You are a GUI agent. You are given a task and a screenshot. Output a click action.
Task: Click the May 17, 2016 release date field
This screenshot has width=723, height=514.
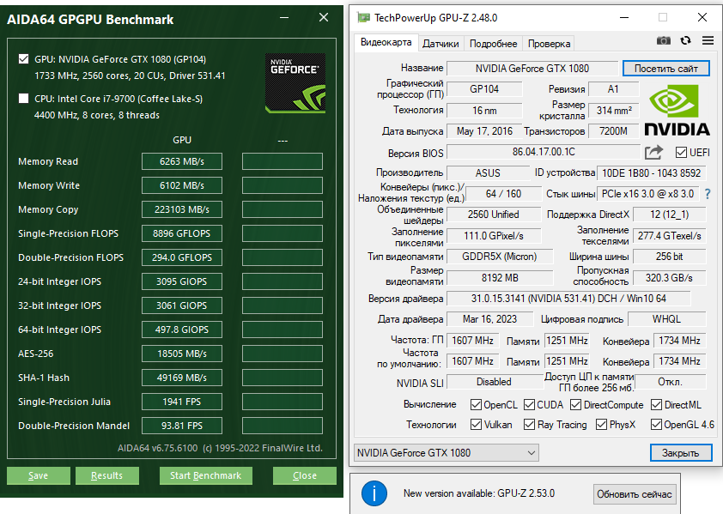tap(484, 131)
